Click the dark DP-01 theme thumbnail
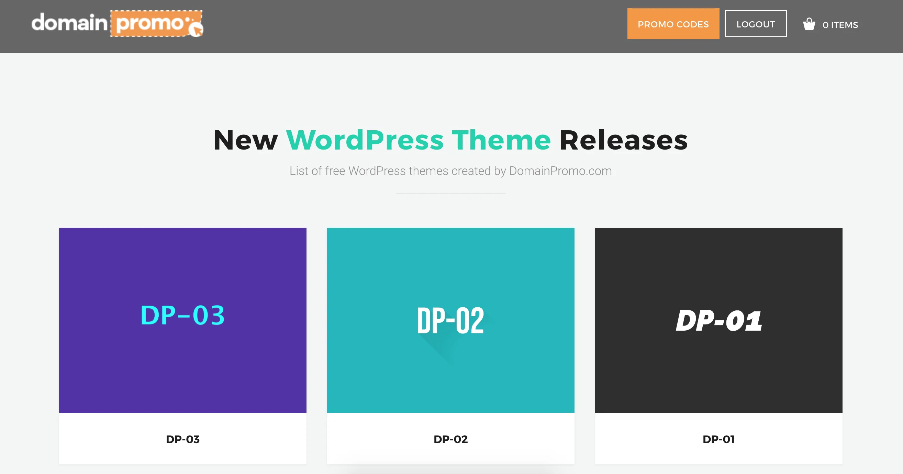 click(x=718, y=319)
